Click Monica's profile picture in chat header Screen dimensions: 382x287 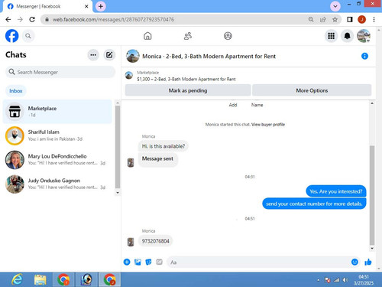coord(133,56)
